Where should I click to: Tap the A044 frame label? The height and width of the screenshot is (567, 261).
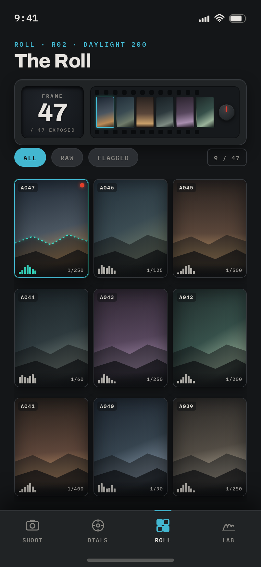coord(28,297)
